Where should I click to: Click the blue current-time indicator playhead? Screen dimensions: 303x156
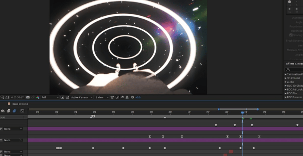click(242, 112)
